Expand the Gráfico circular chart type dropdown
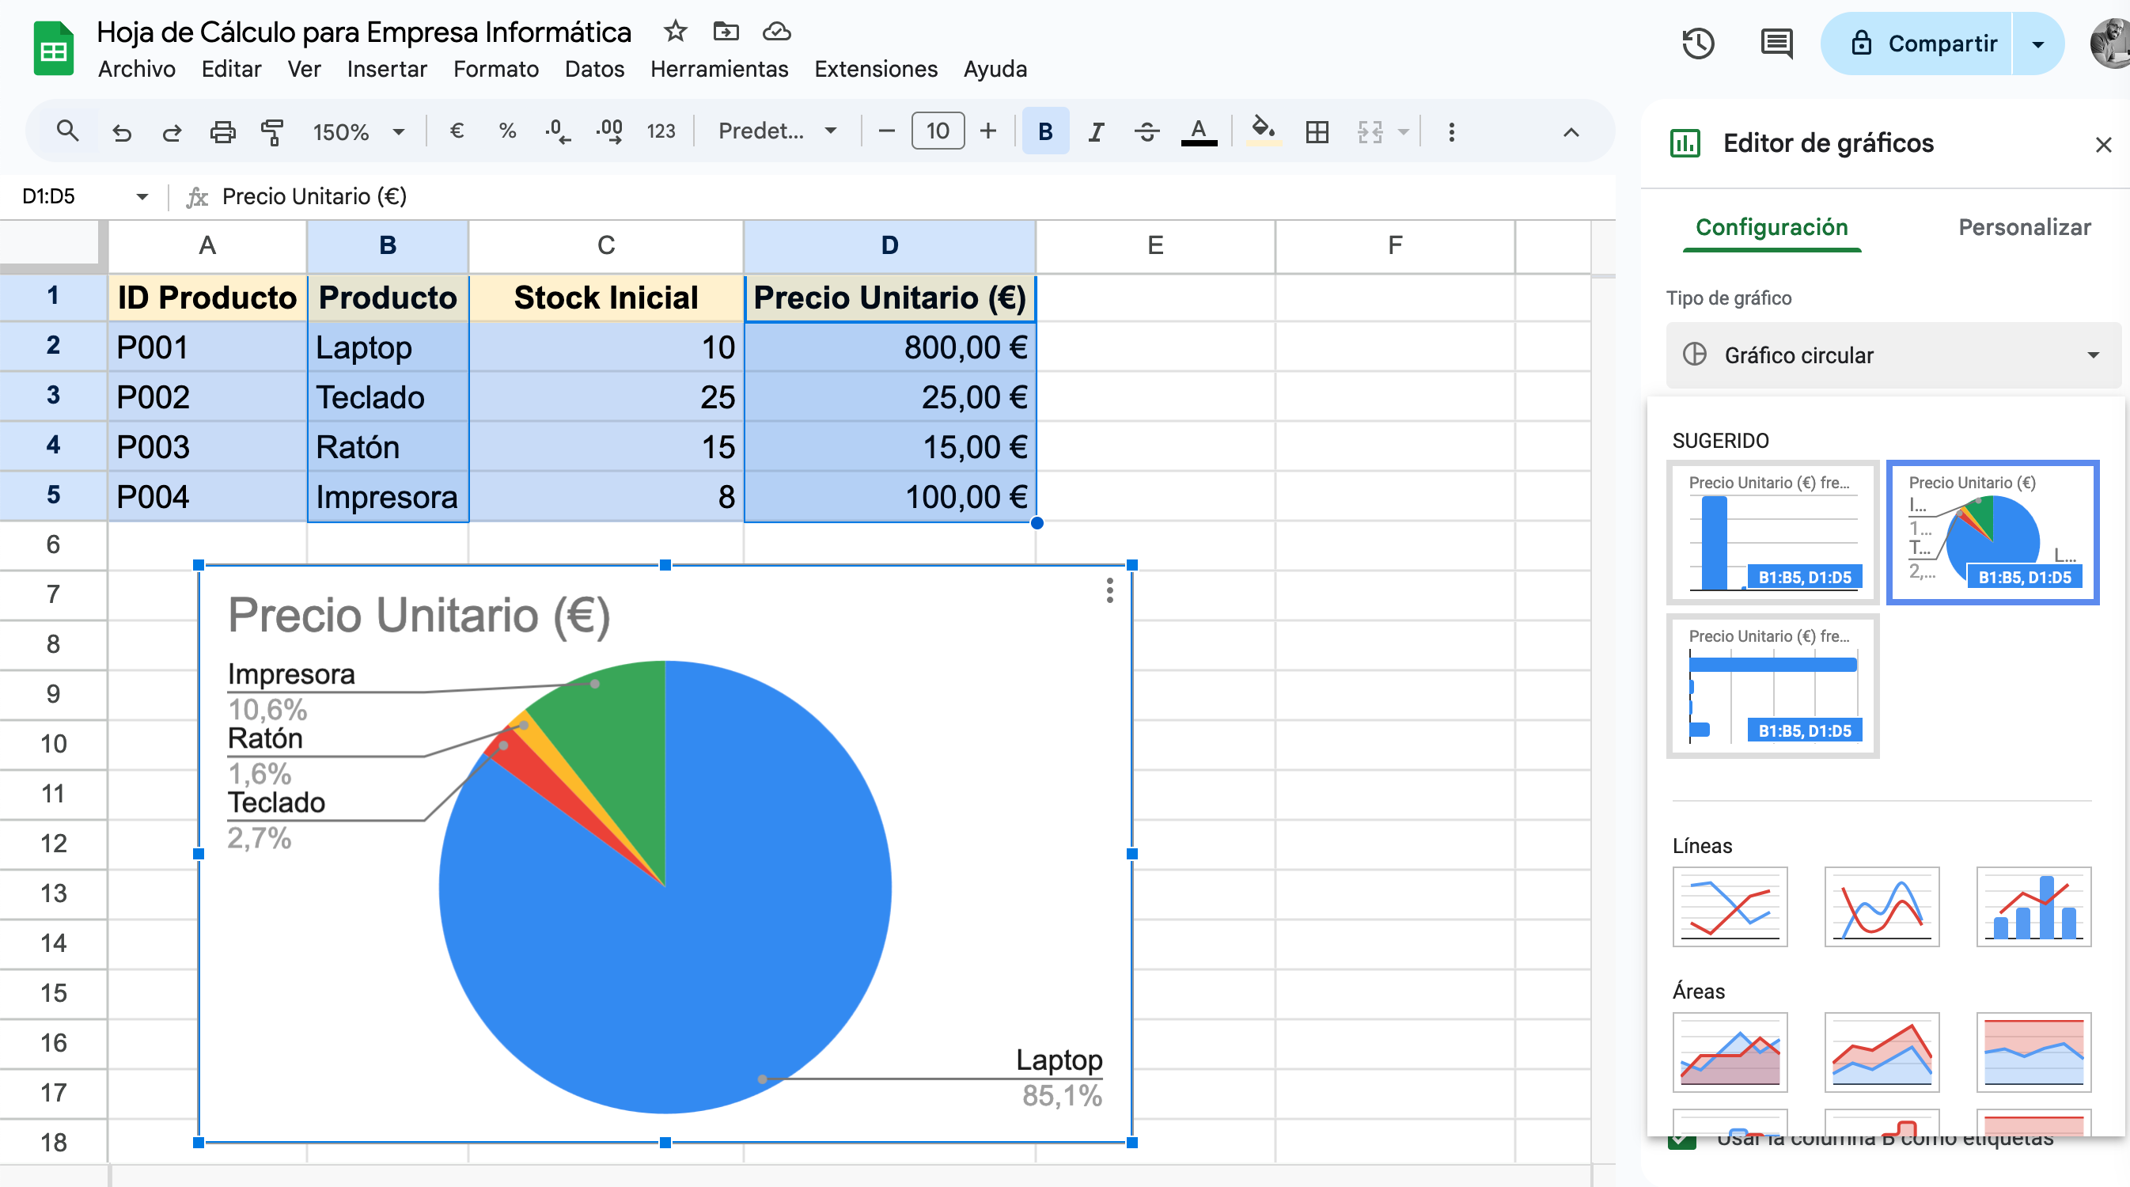2130x1187 pixels. 1893,355
